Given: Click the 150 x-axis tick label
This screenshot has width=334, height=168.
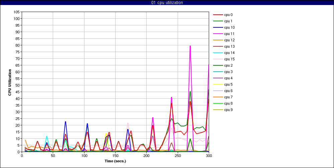Looking at the screenshot, I should click(x=115, y=156).
